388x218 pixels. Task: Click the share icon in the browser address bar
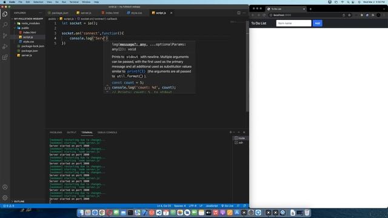[344, 15]
